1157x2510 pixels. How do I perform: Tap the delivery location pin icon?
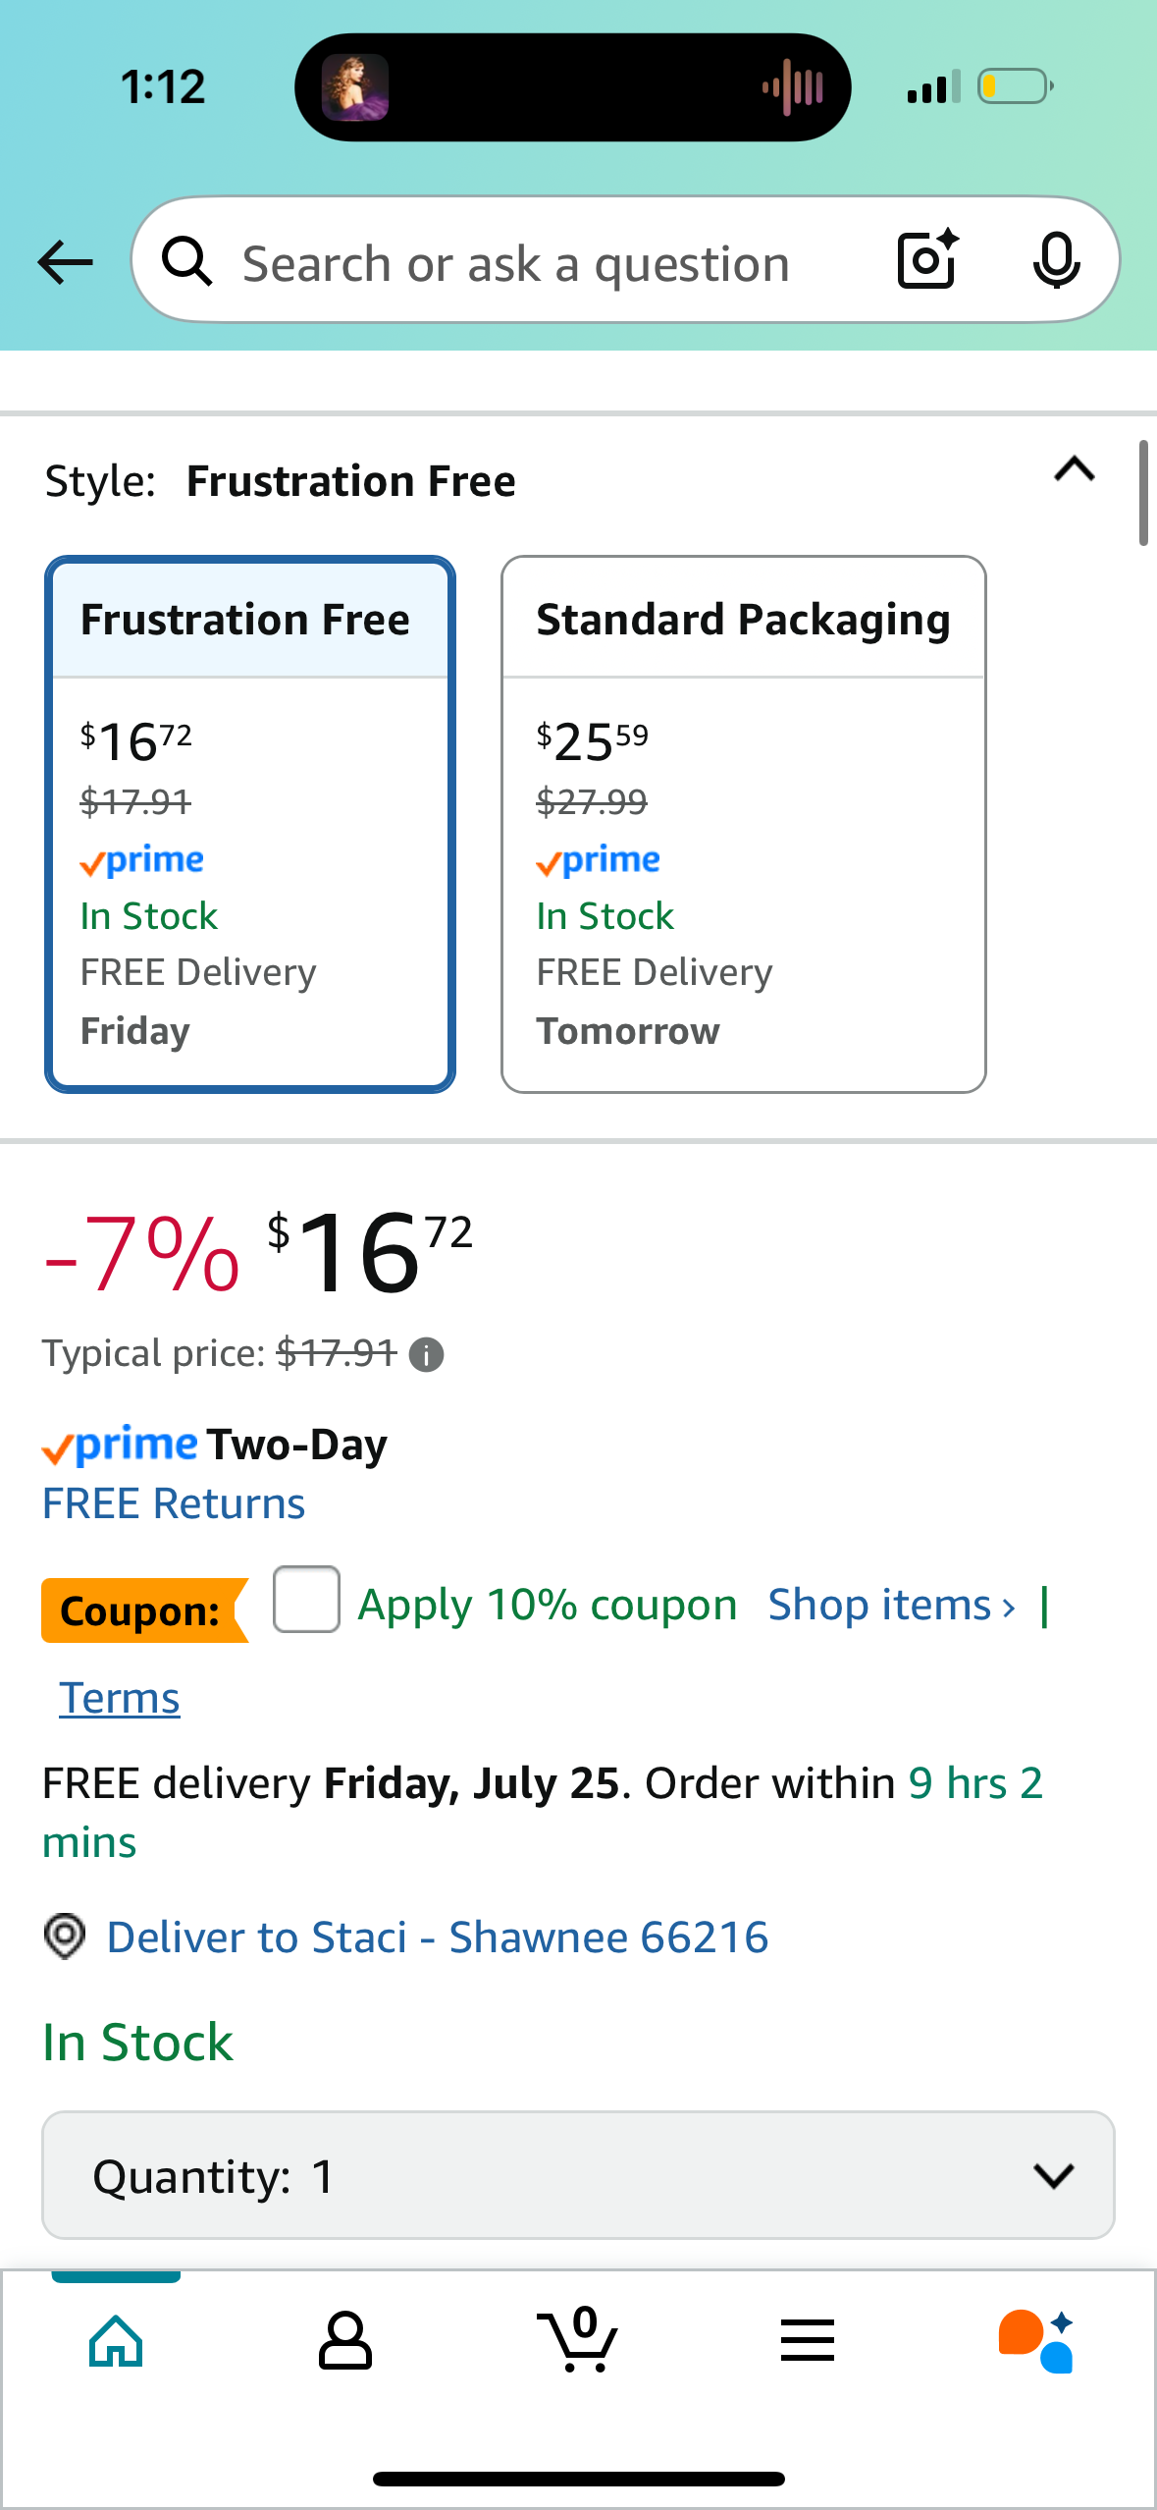coord(65,1937)
